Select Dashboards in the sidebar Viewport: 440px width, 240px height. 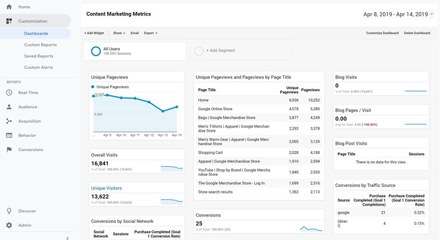[x=36, y=33]
